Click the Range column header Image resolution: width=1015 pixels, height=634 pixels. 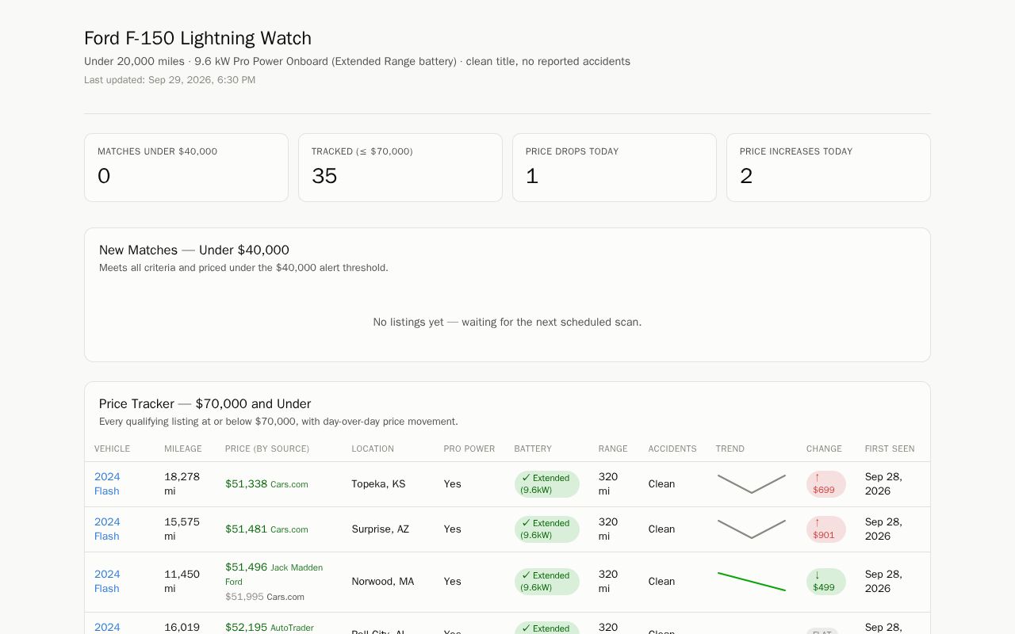pyautogui.click(x=613, y=449)
